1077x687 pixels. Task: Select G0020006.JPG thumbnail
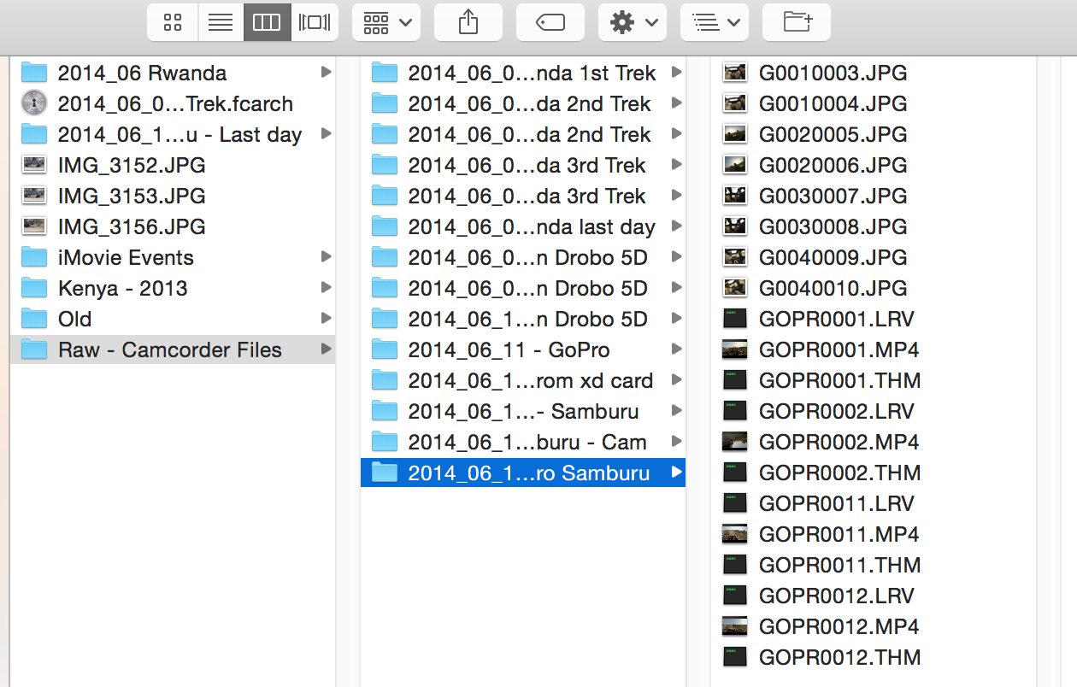735,165
